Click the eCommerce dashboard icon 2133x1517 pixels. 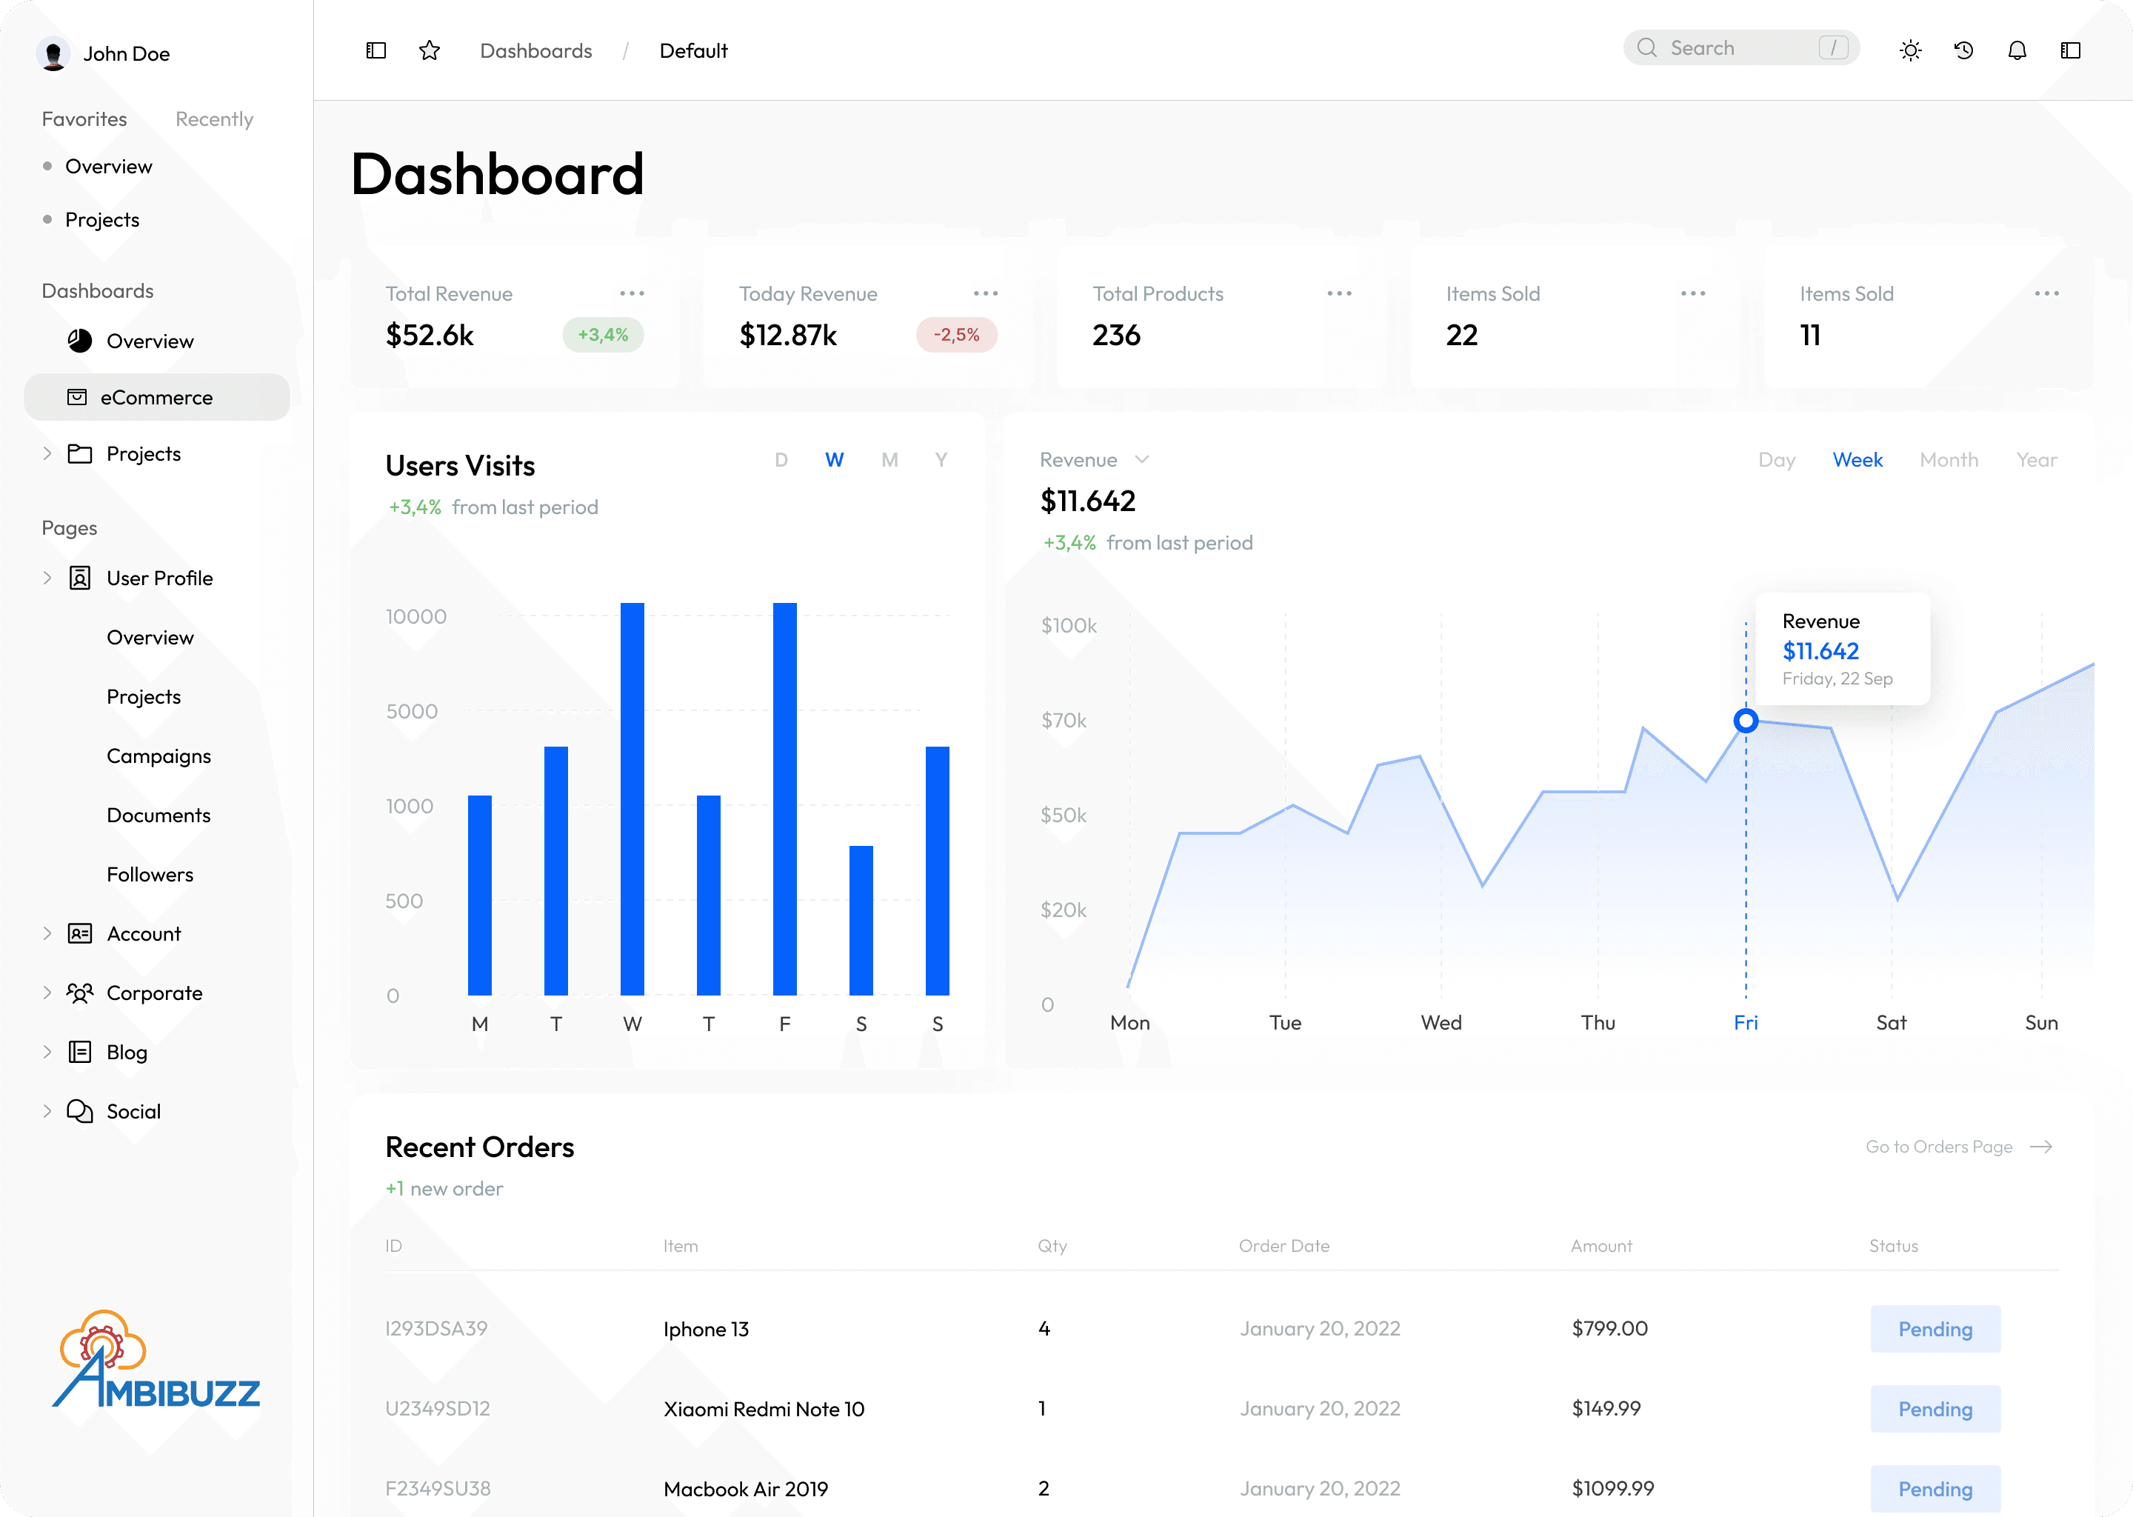coord(78,397)
